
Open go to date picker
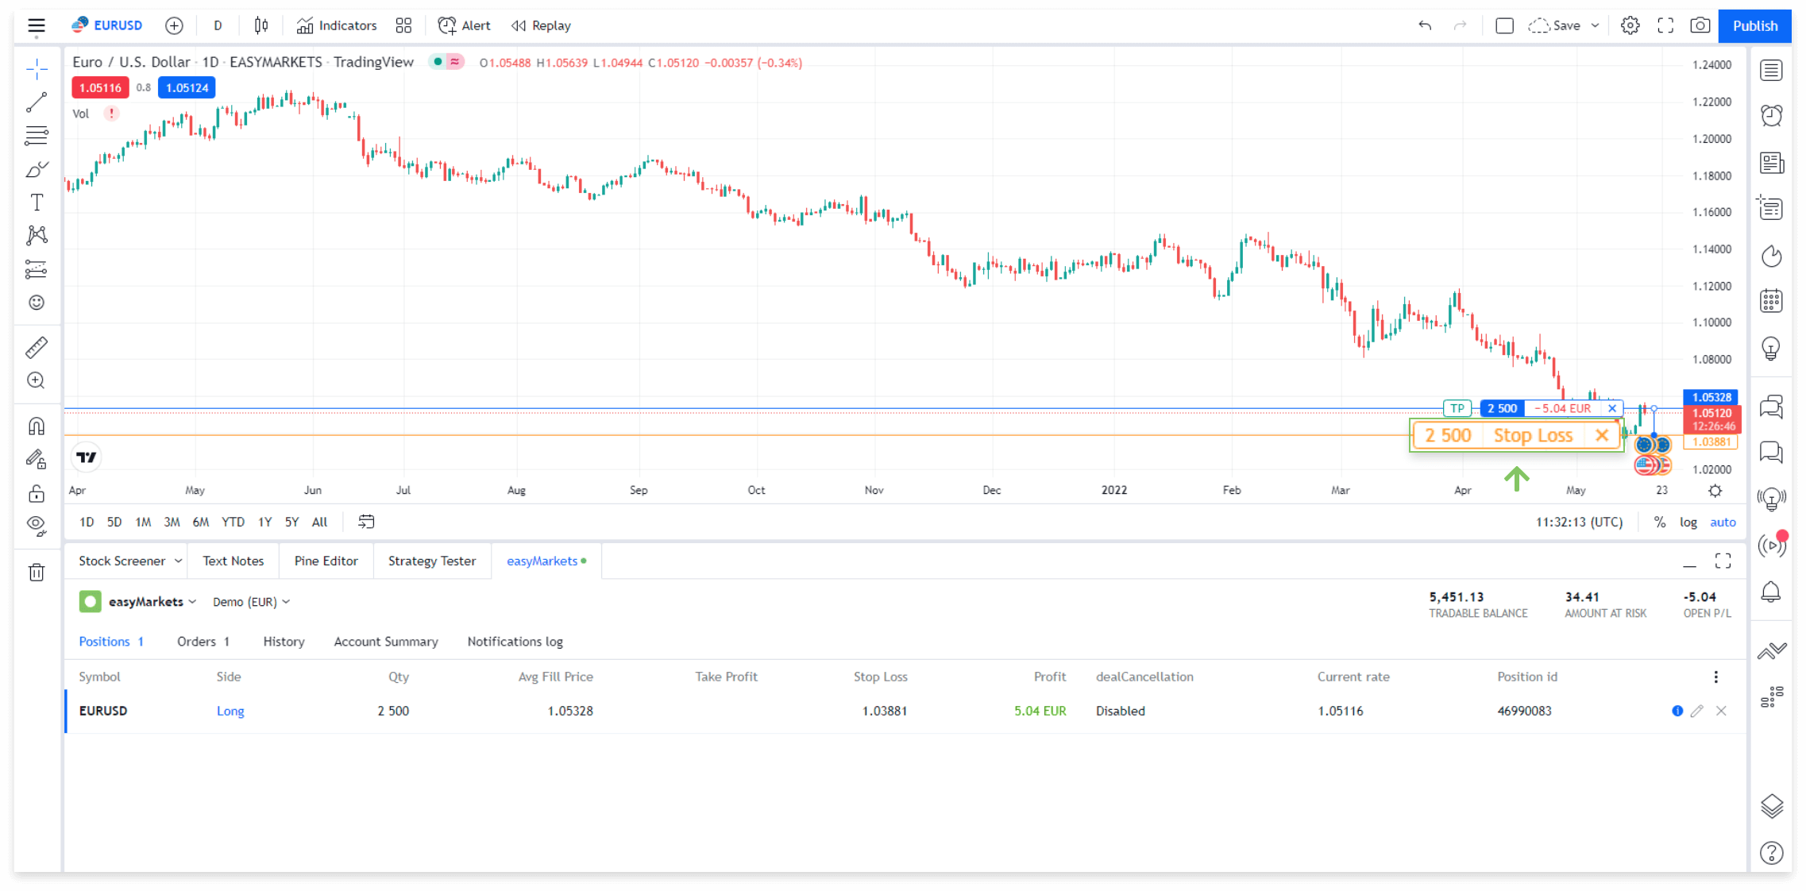[366, 522]
